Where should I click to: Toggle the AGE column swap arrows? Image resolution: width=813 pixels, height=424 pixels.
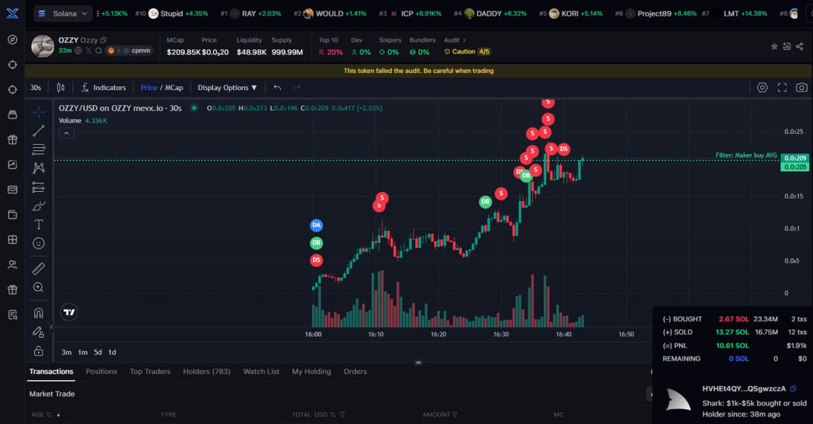pyautogui.click(x=50, y=415)
